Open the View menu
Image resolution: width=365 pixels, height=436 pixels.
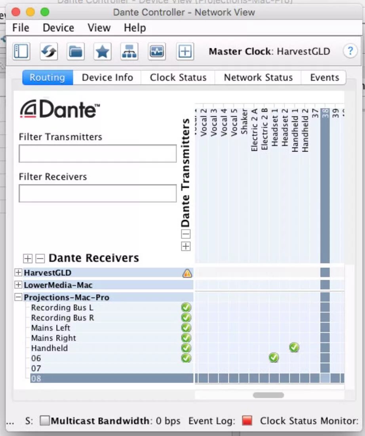click(99, 28)
